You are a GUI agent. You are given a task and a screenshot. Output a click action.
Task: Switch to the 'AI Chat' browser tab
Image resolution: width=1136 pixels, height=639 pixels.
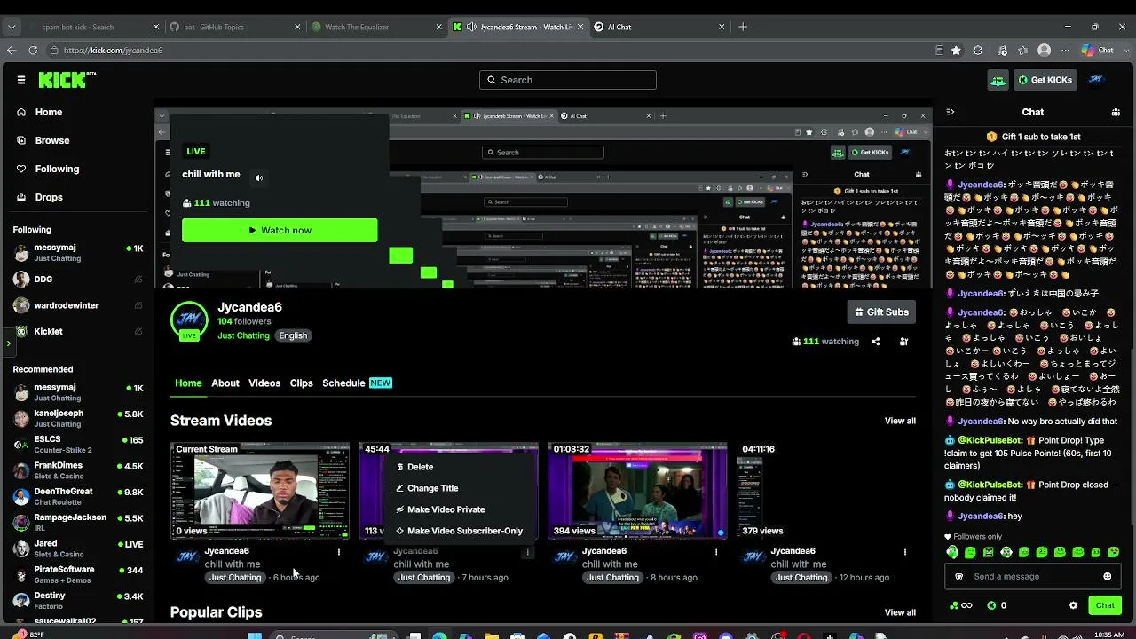[658, 27]
